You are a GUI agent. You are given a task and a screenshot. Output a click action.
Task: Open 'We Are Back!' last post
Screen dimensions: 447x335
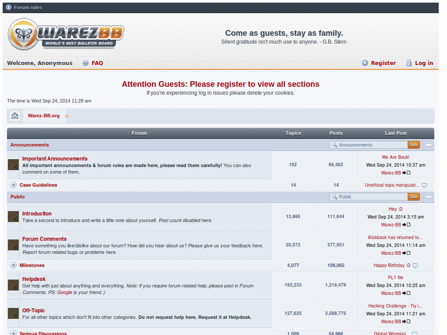coord(395,157)
